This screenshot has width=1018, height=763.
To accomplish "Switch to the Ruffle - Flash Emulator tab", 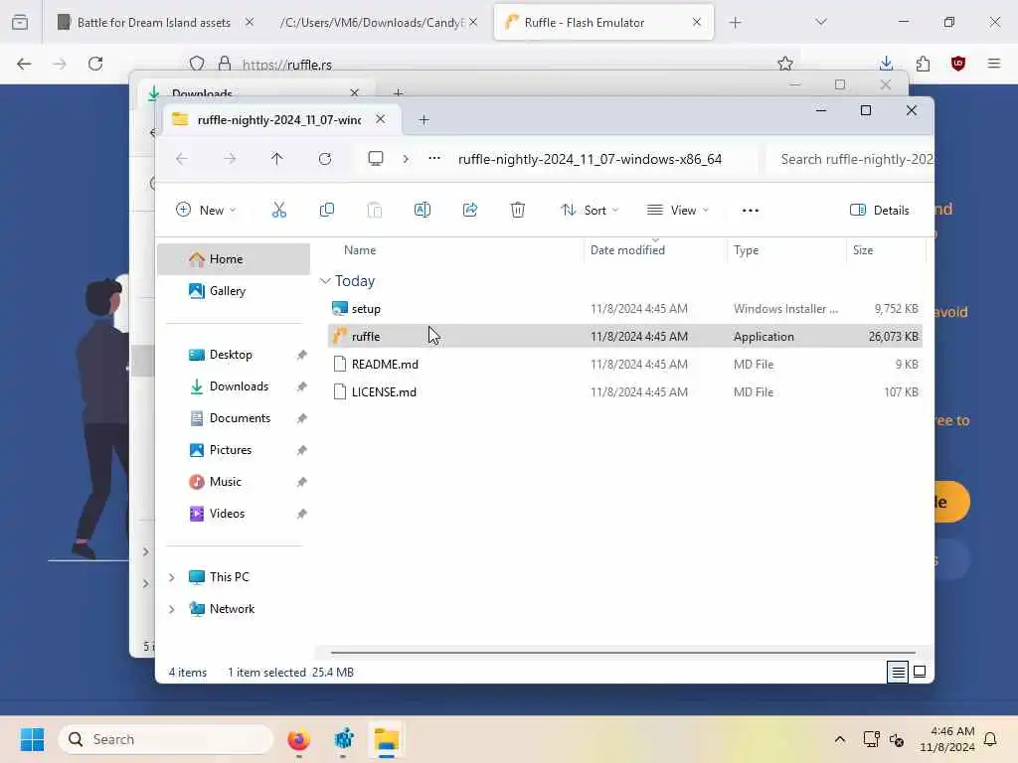I will pyautogui.click(x=603, y=22).
